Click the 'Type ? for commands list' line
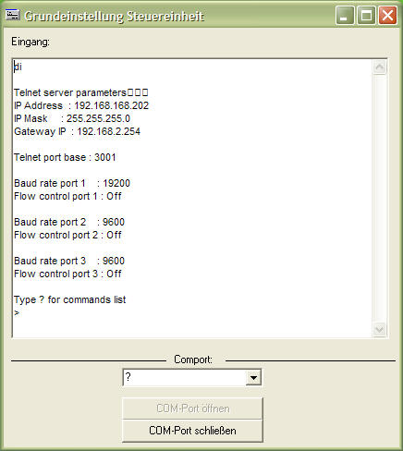This screenshot has width=403, height=451. 70,299
